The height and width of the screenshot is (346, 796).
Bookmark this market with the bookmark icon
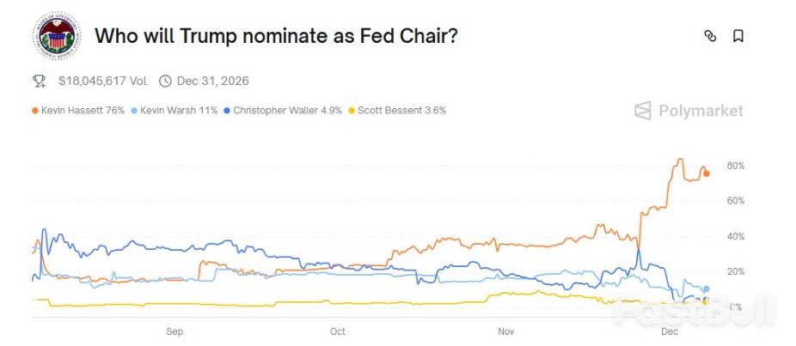(x=738, y=36)
